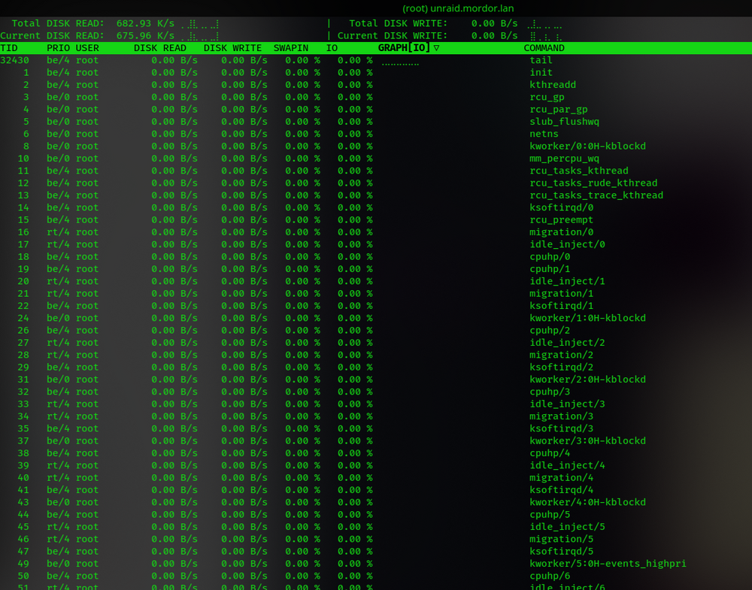The image size is (752, 590).
Task: Select the 'idle_inject/1' process
Action: (x=567, y=281)
